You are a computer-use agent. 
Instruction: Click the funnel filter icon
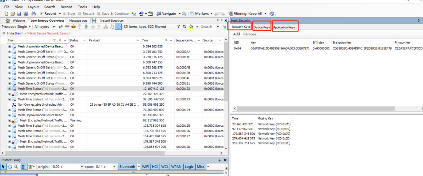[178, 27]
